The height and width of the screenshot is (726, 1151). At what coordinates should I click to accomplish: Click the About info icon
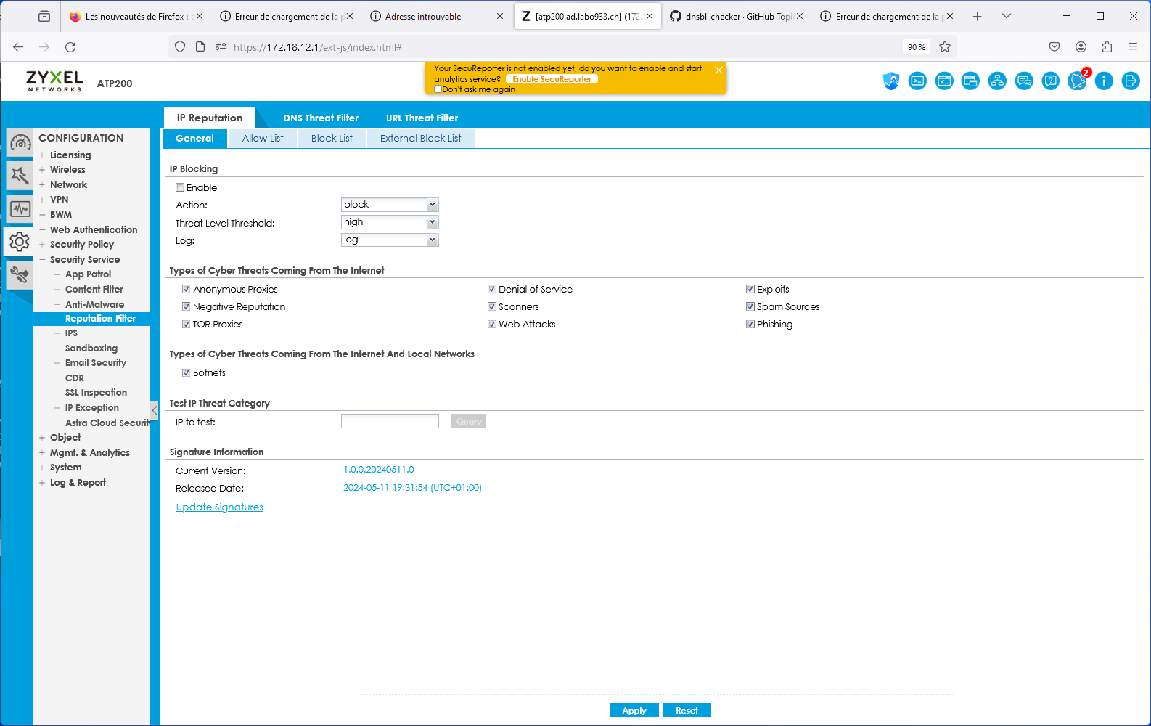click(1104, 81)
